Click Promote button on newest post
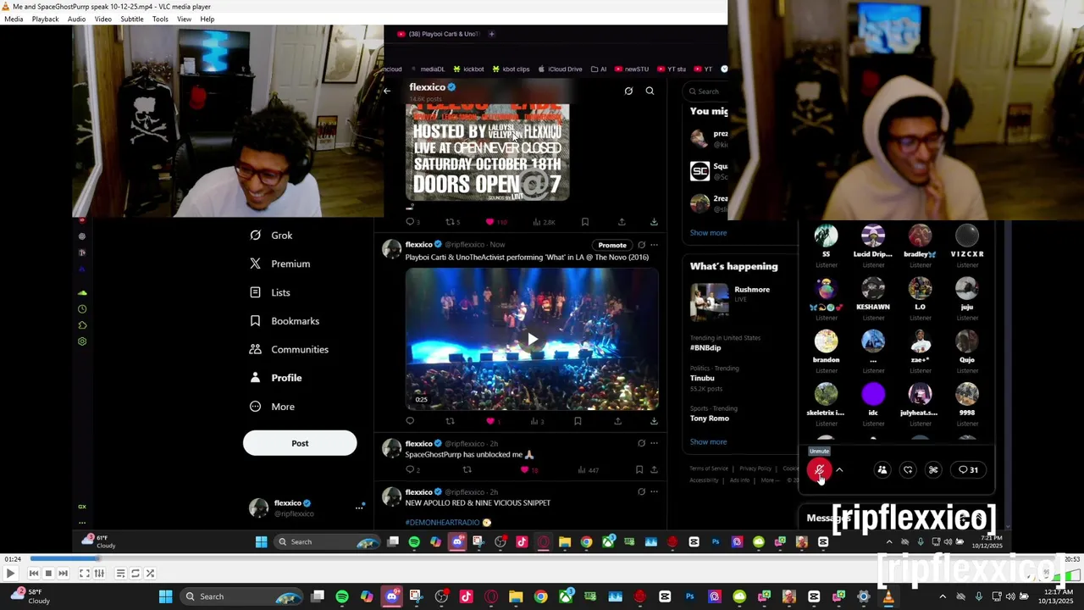This screenshot has width=1084, height=610. (612, 245)
